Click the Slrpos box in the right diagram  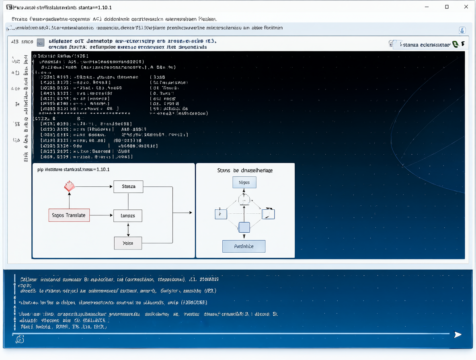[x=244, y=182]
